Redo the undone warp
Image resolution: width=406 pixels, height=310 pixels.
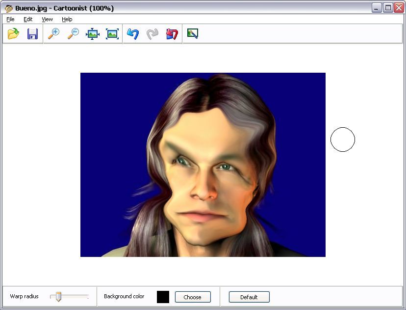[x=152, y=33]
